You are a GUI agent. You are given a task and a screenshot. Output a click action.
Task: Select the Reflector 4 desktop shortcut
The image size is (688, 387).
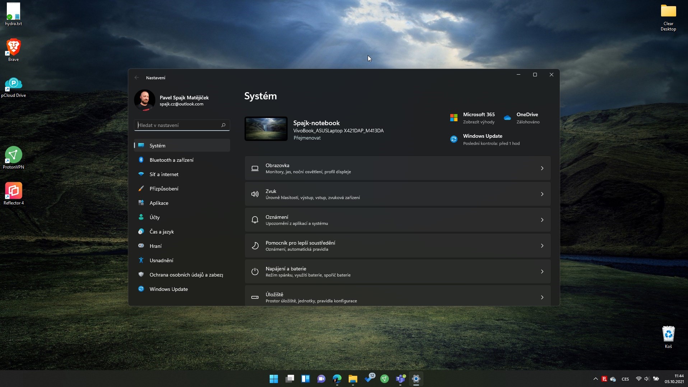pos(14,194)
